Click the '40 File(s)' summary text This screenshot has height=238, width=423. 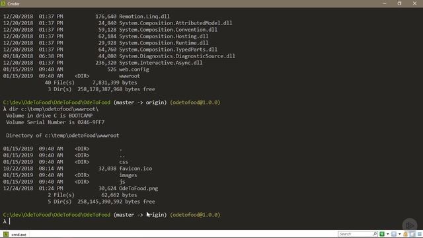coord(59,83)
